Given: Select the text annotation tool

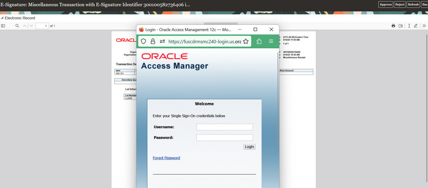Looking at the screenshot, I should click(409, 26).
